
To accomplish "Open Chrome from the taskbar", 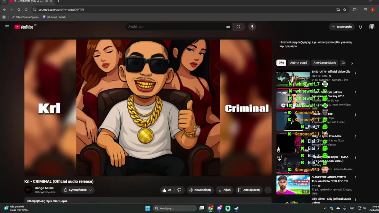I will [x=210, y=208].
